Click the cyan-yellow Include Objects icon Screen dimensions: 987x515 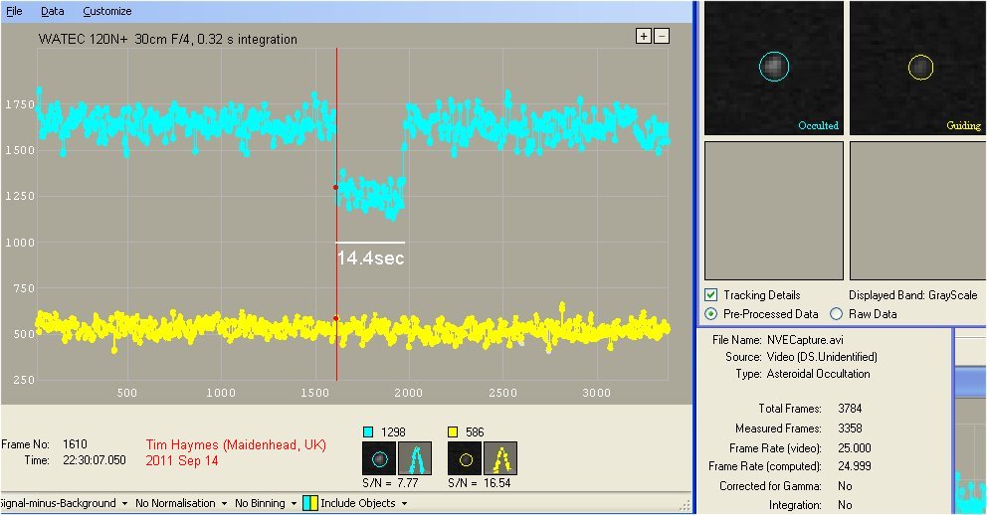coord(309,503)
